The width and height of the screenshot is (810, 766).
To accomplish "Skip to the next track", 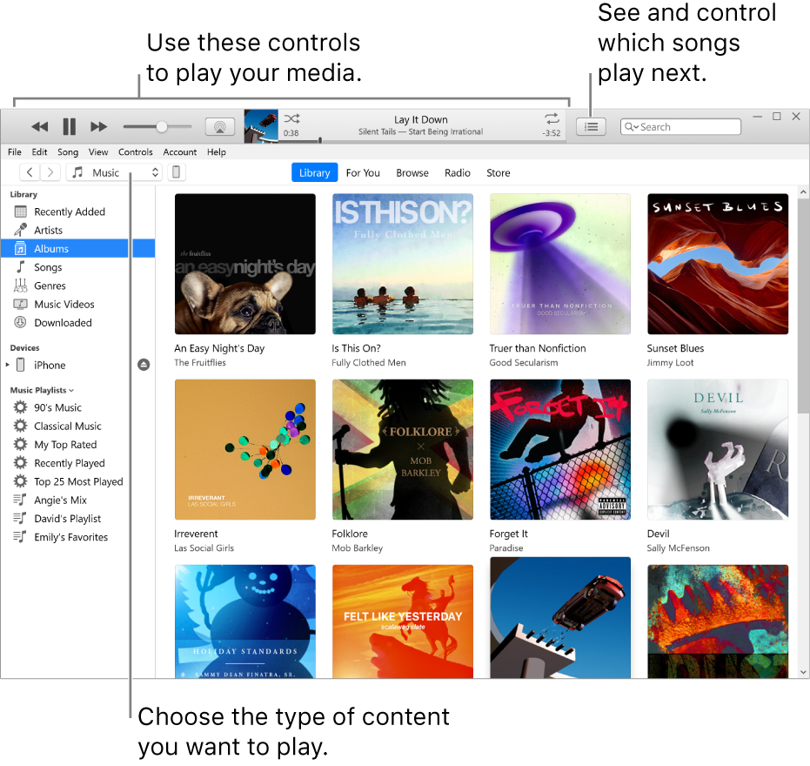I will click(x=99, y=127).
